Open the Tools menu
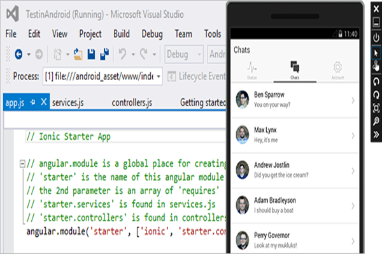The width and height of the screenshot is (382, 254). click(x=213, y=34)
